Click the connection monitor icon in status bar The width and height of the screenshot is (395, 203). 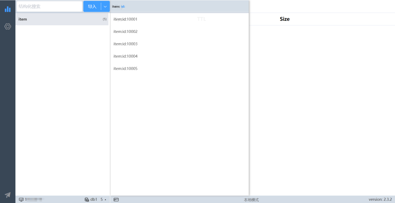click(22, 199)
